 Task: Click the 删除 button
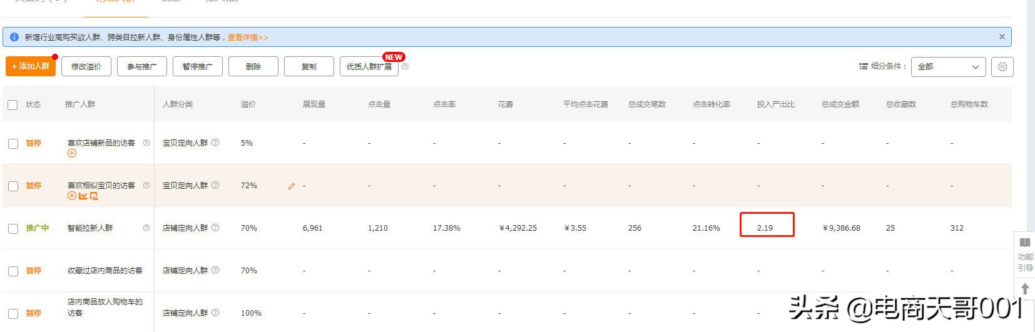(x=253, y=66)
